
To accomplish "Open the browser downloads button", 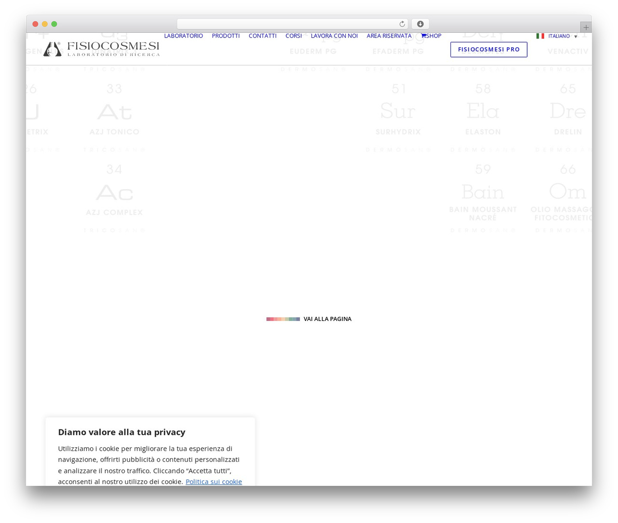I will click(420, 24).
